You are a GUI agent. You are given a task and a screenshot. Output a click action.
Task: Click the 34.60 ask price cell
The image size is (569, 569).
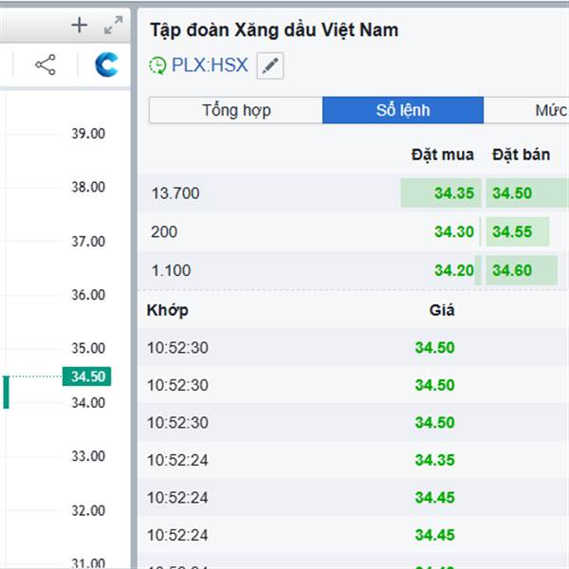[x=512, y=270]
